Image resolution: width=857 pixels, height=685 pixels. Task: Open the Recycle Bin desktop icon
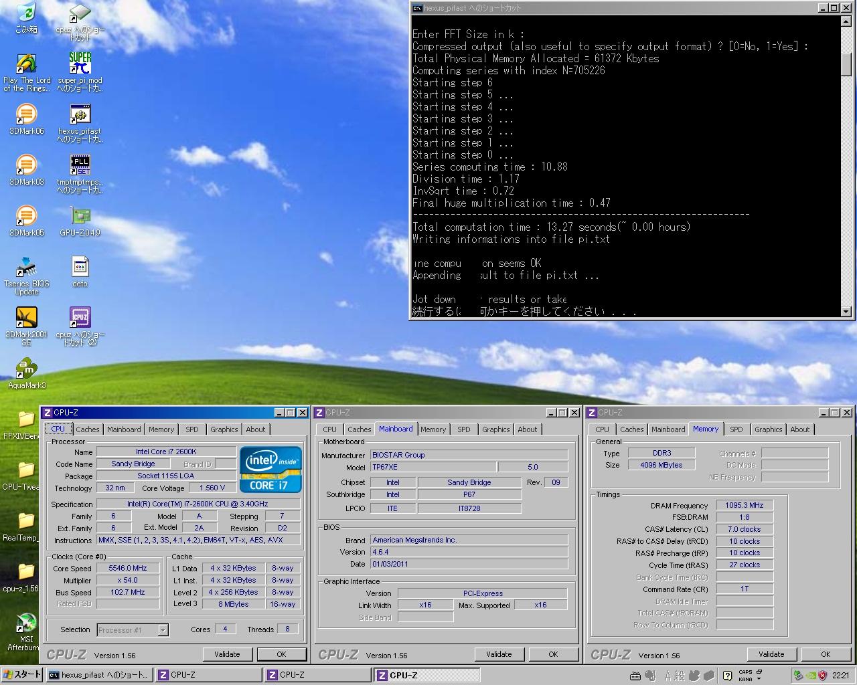tap(26, 18)
